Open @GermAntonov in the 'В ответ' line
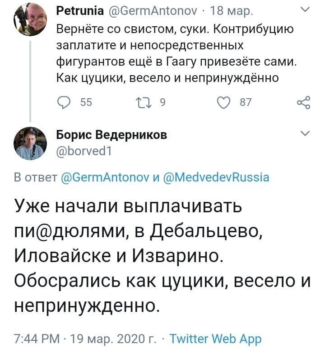Screen dimensions: 325x349 (x=105, y=177)
